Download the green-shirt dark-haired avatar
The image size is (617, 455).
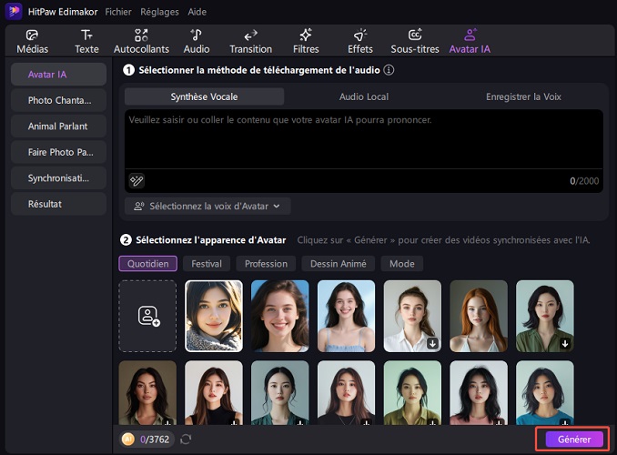[x=565, y=343]
